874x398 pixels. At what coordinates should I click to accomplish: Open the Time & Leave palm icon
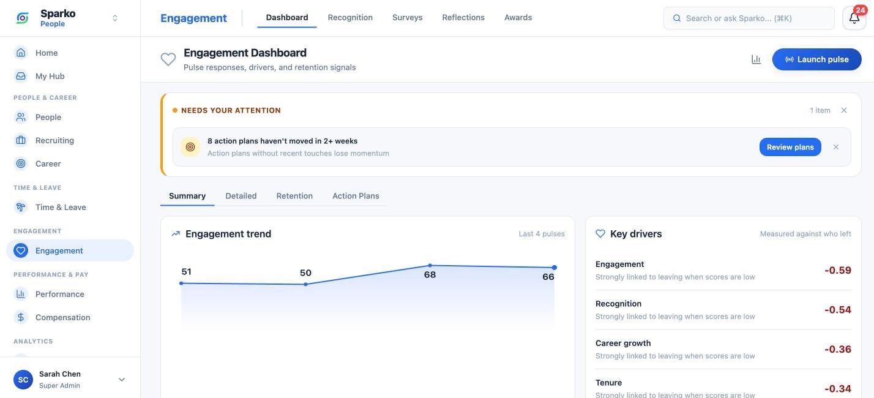(21, 207)
